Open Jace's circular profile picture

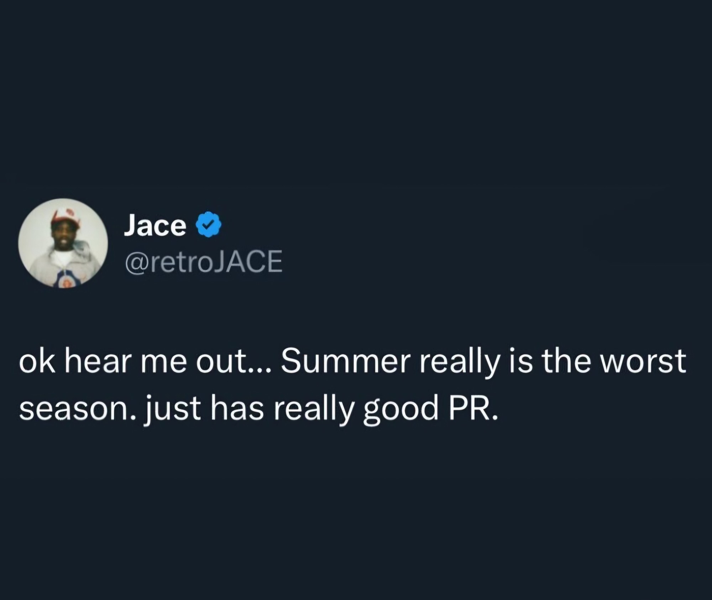(x=63, y=243)
